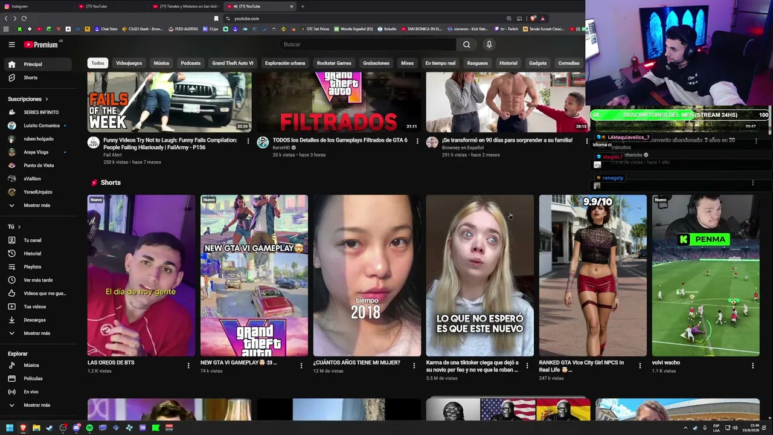Bookmark this page in address bar
The image size is (773, 435).
click(x=216, y=19)
